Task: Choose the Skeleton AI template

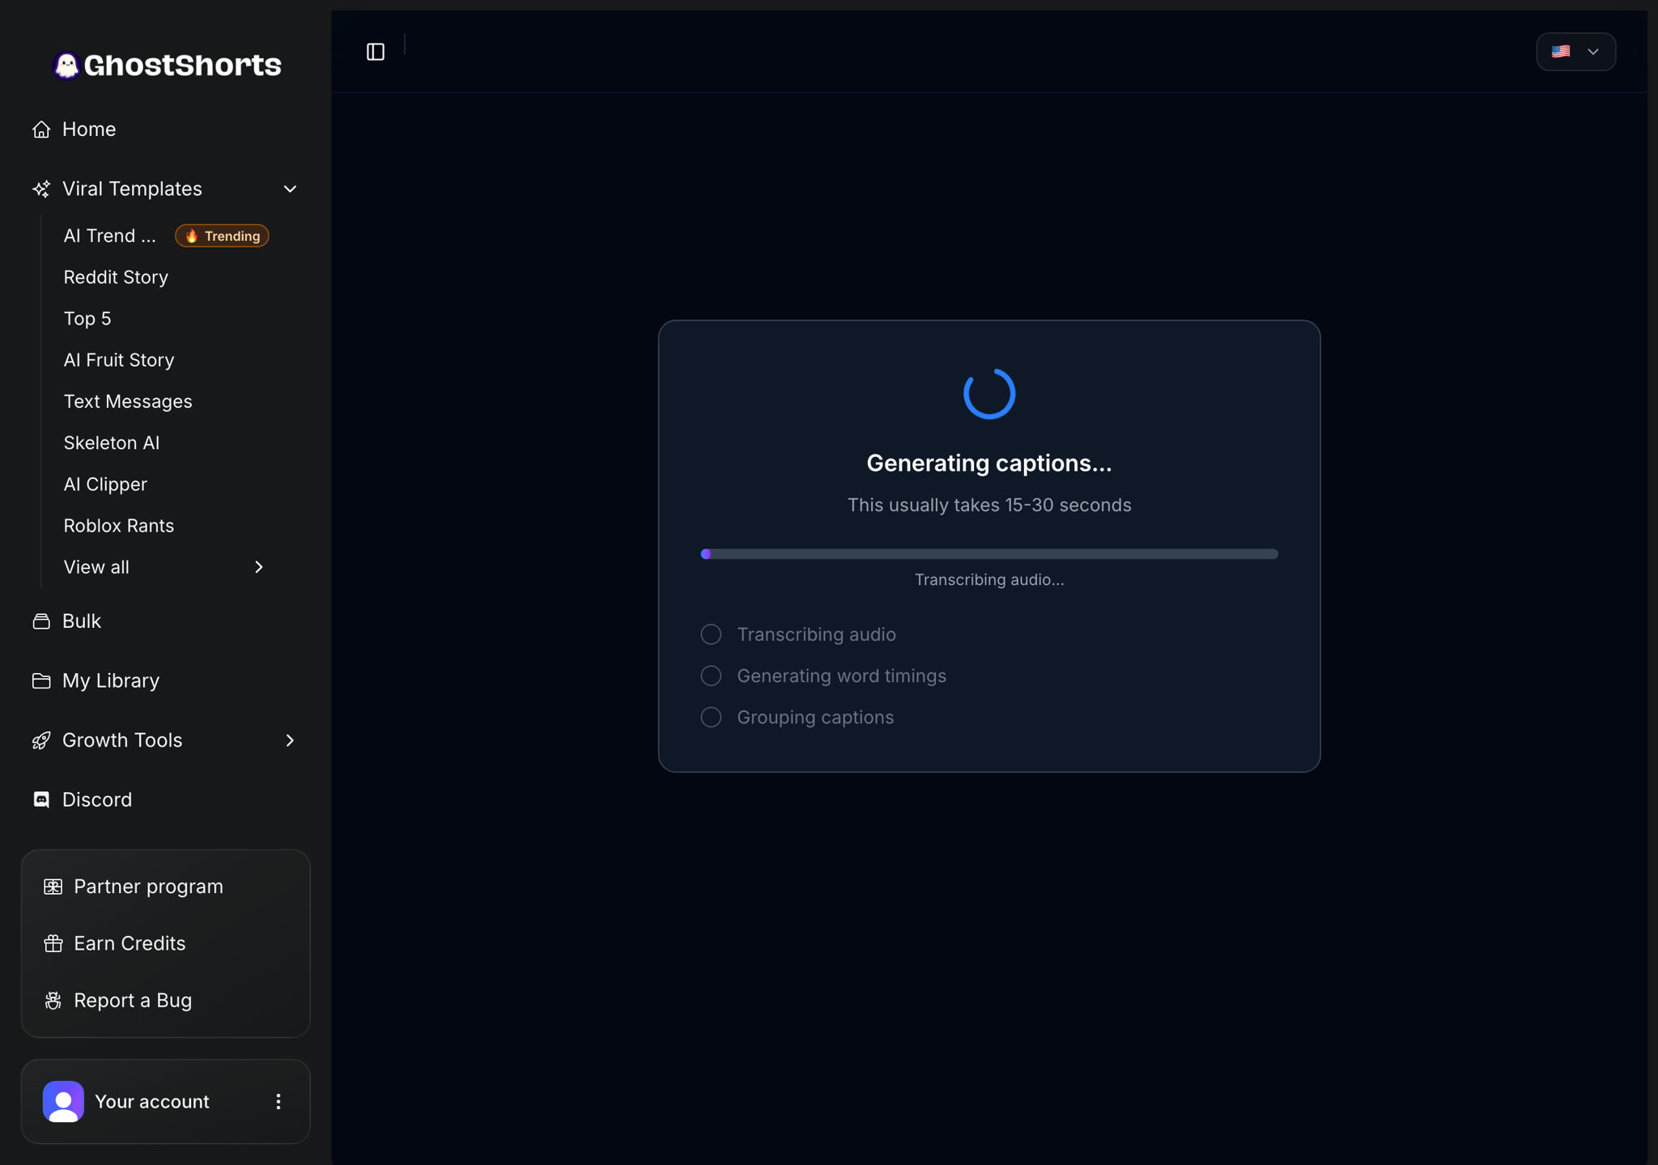Action: coord(112,443)
